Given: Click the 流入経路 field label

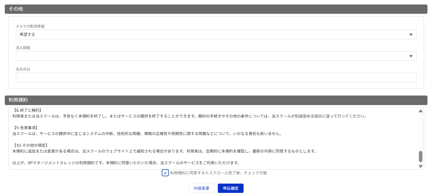Looking at the screenshot, I should pos(23,48).
